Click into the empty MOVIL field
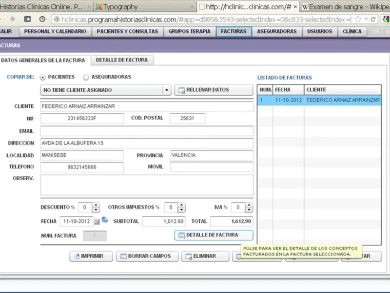Viewport: 390px width, 293px height. 212,167
